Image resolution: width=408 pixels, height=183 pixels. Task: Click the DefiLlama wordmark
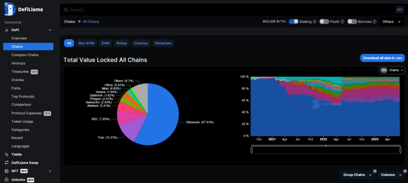tap(30, 10)
